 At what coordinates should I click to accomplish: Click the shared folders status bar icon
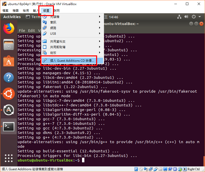tap(160, 169)
